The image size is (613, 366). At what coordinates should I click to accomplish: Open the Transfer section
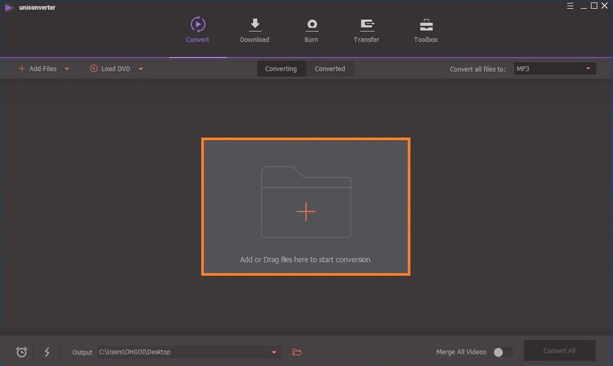pyautogui.click(x=366, y=30)
